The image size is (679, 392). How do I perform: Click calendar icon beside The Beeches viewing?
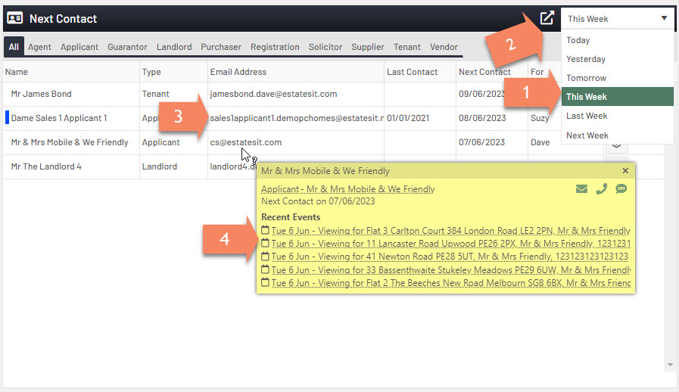point(265,282)
